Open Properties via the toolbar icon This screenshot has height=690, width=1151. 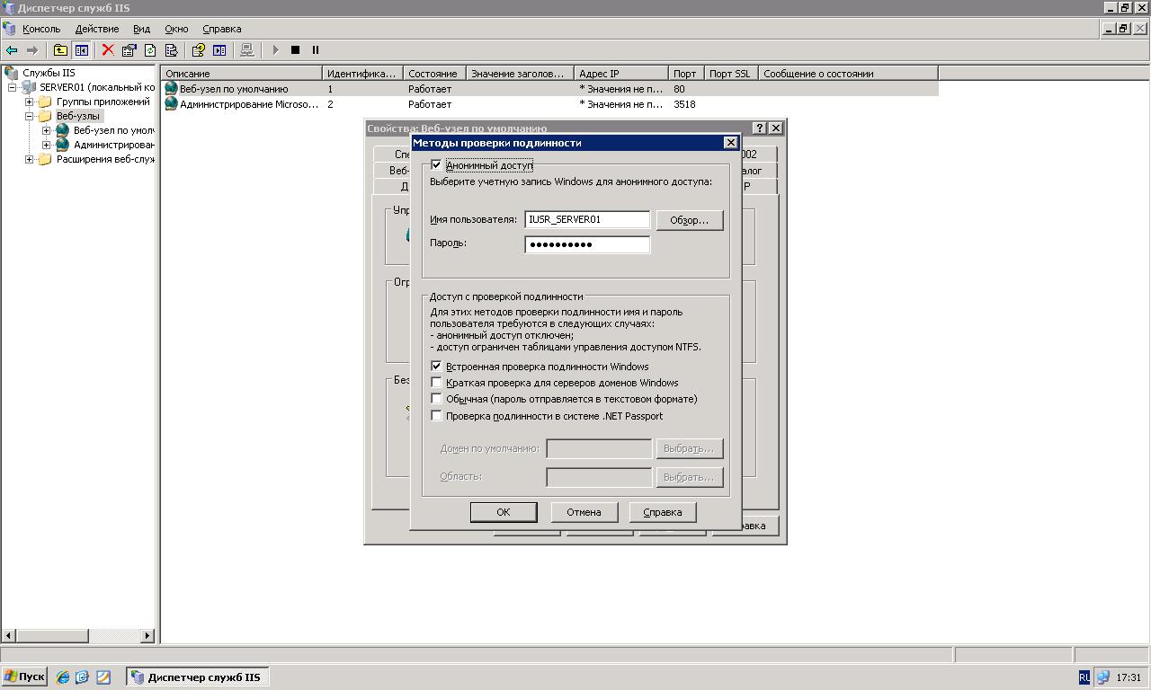[x=129, y=50]
